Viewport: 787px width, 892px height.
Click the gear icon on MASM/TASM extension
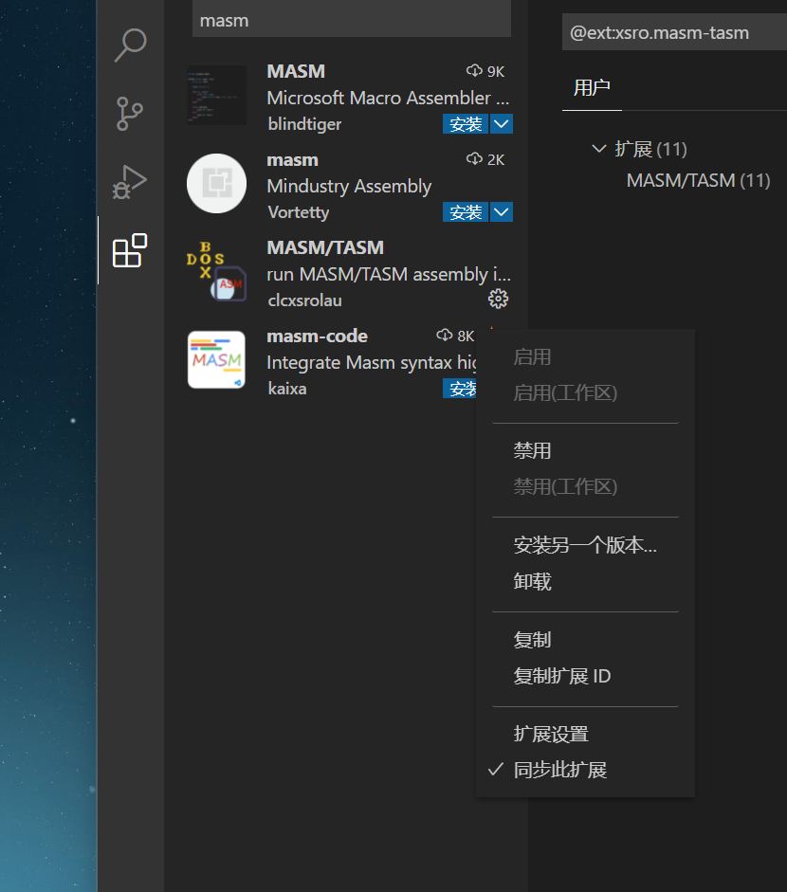pyautogui.click(x=498, y=299)
